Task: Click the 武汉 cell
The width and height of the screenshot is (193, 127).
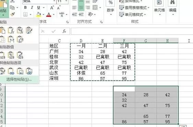Action: pyautogui.click(x=59, y=68)
